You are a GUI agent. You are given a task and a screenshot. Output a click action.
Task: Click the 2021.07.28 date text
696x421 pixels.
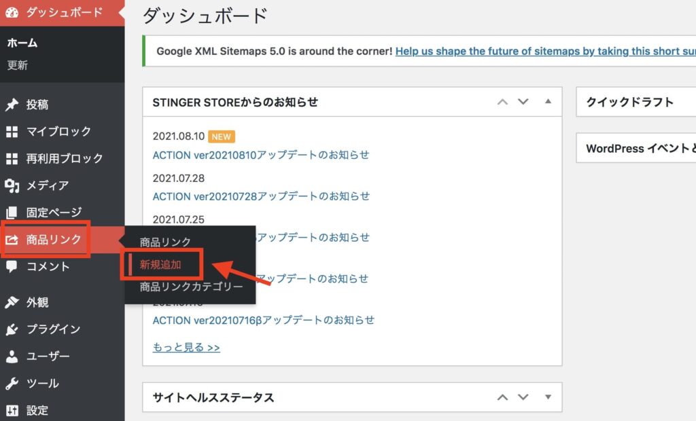(179, 179)
